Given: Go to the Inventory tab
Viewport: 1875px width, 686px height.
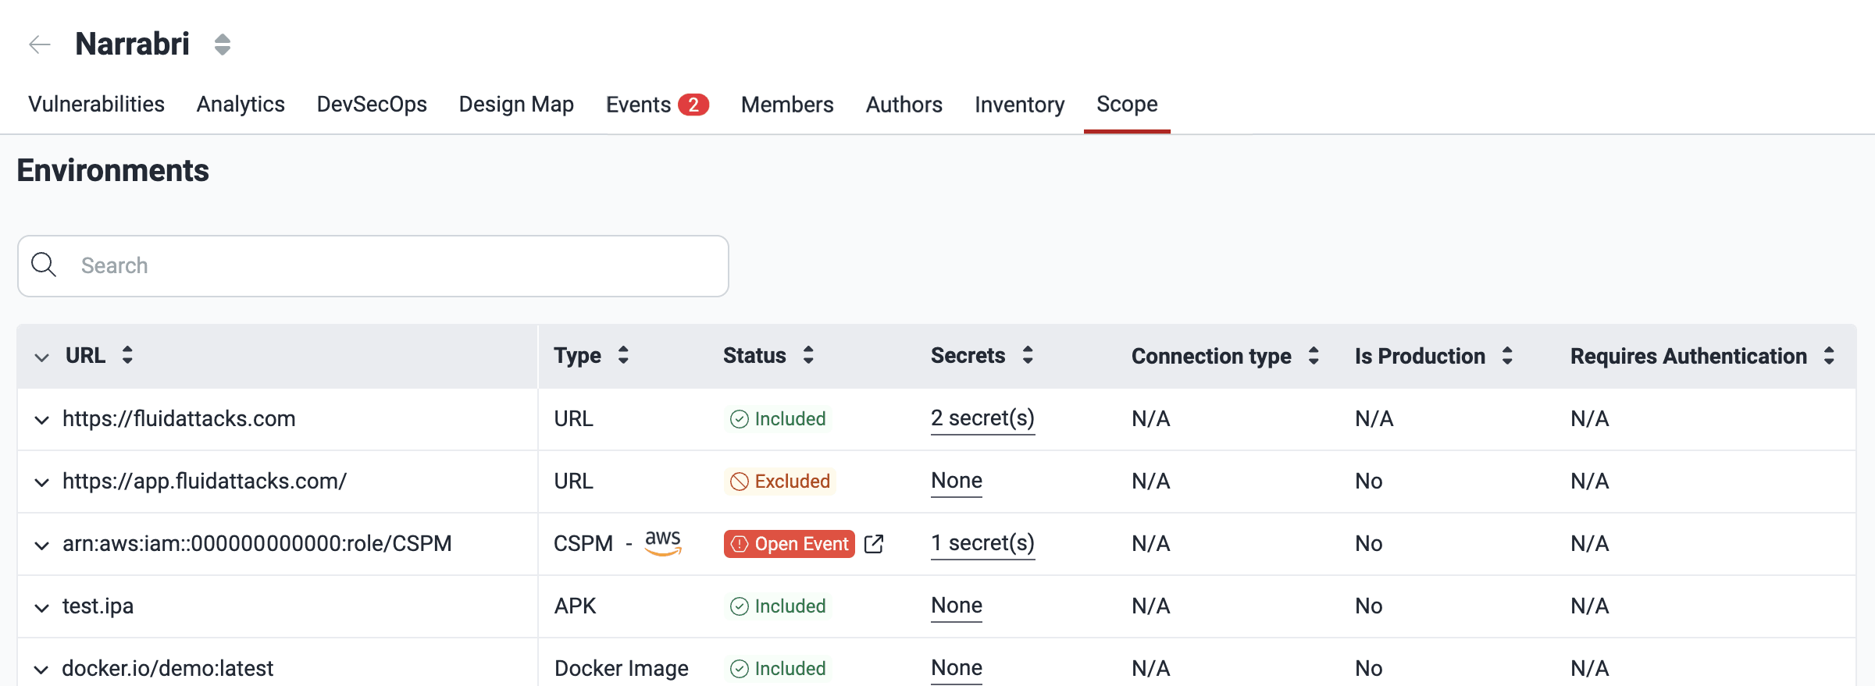Looking at the screenshot, I should (x=1020, y=104).
